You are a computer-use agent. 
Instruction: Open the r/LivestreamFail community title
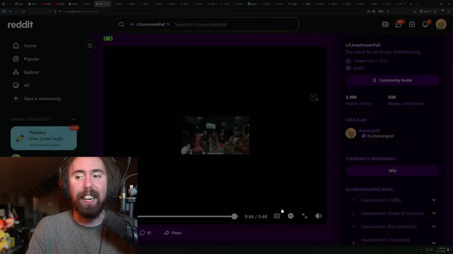[363, 45]
